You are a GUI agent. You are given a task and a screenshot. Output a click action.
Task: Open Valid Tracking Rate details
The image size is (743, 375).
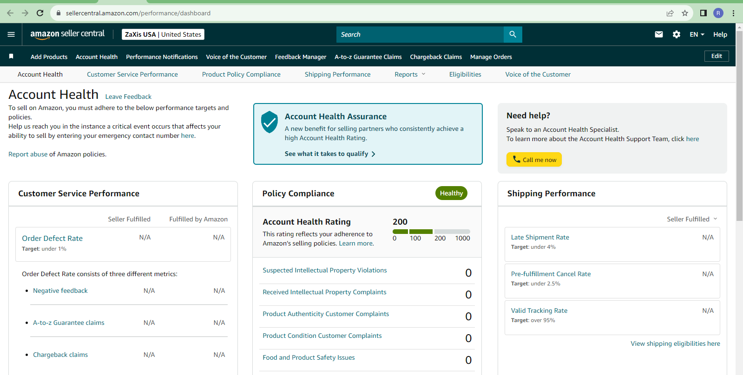[539, 310]
